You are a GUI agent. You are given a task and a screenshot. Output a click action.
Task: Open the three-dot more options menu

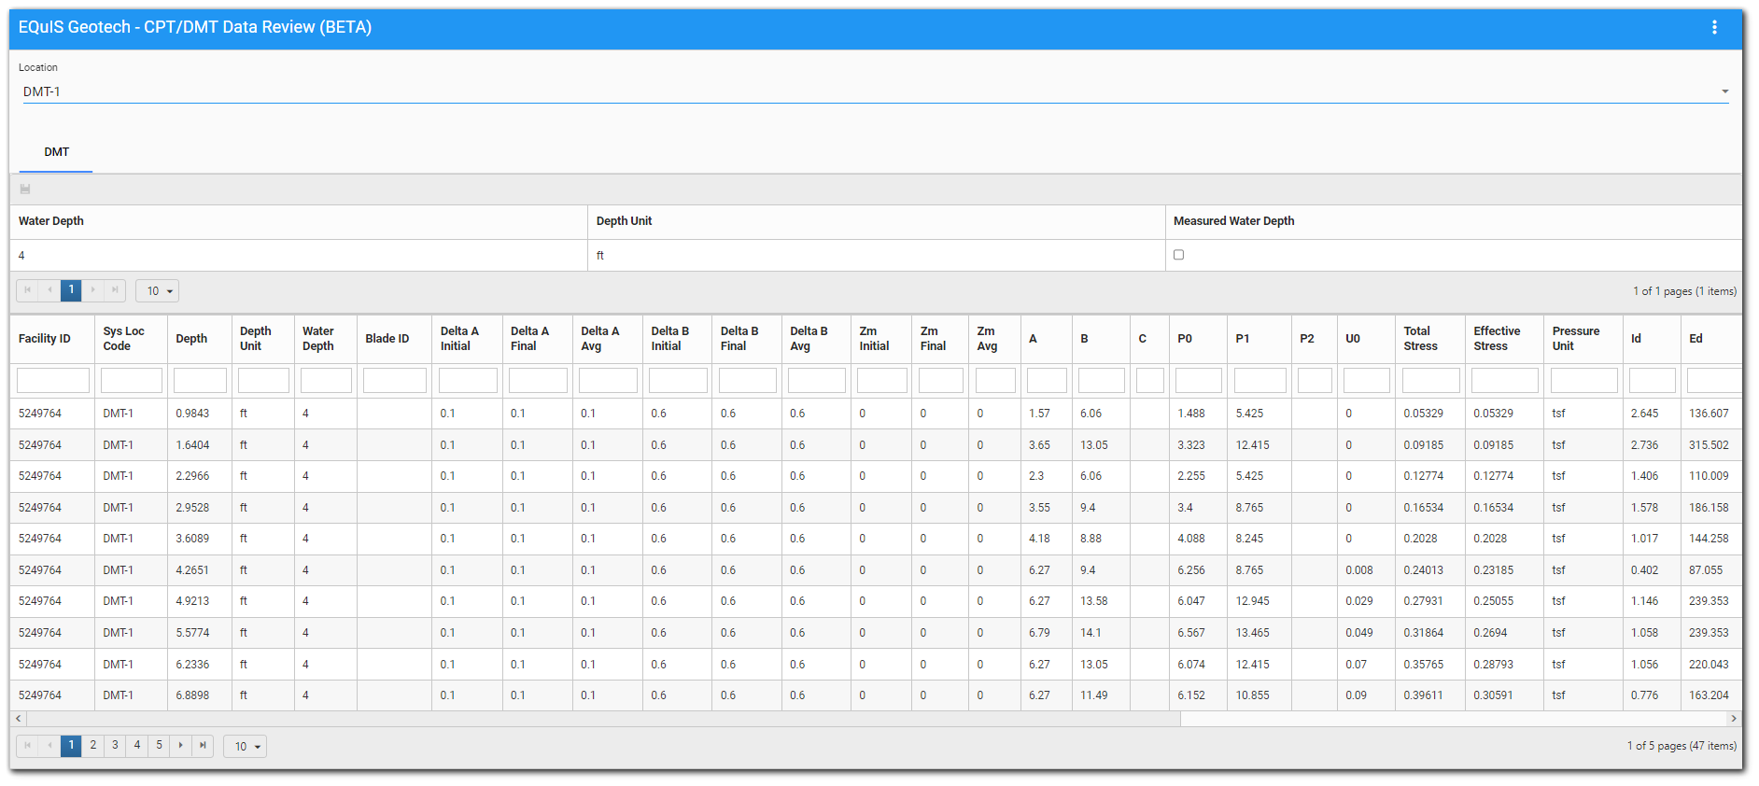(1714, 28)
